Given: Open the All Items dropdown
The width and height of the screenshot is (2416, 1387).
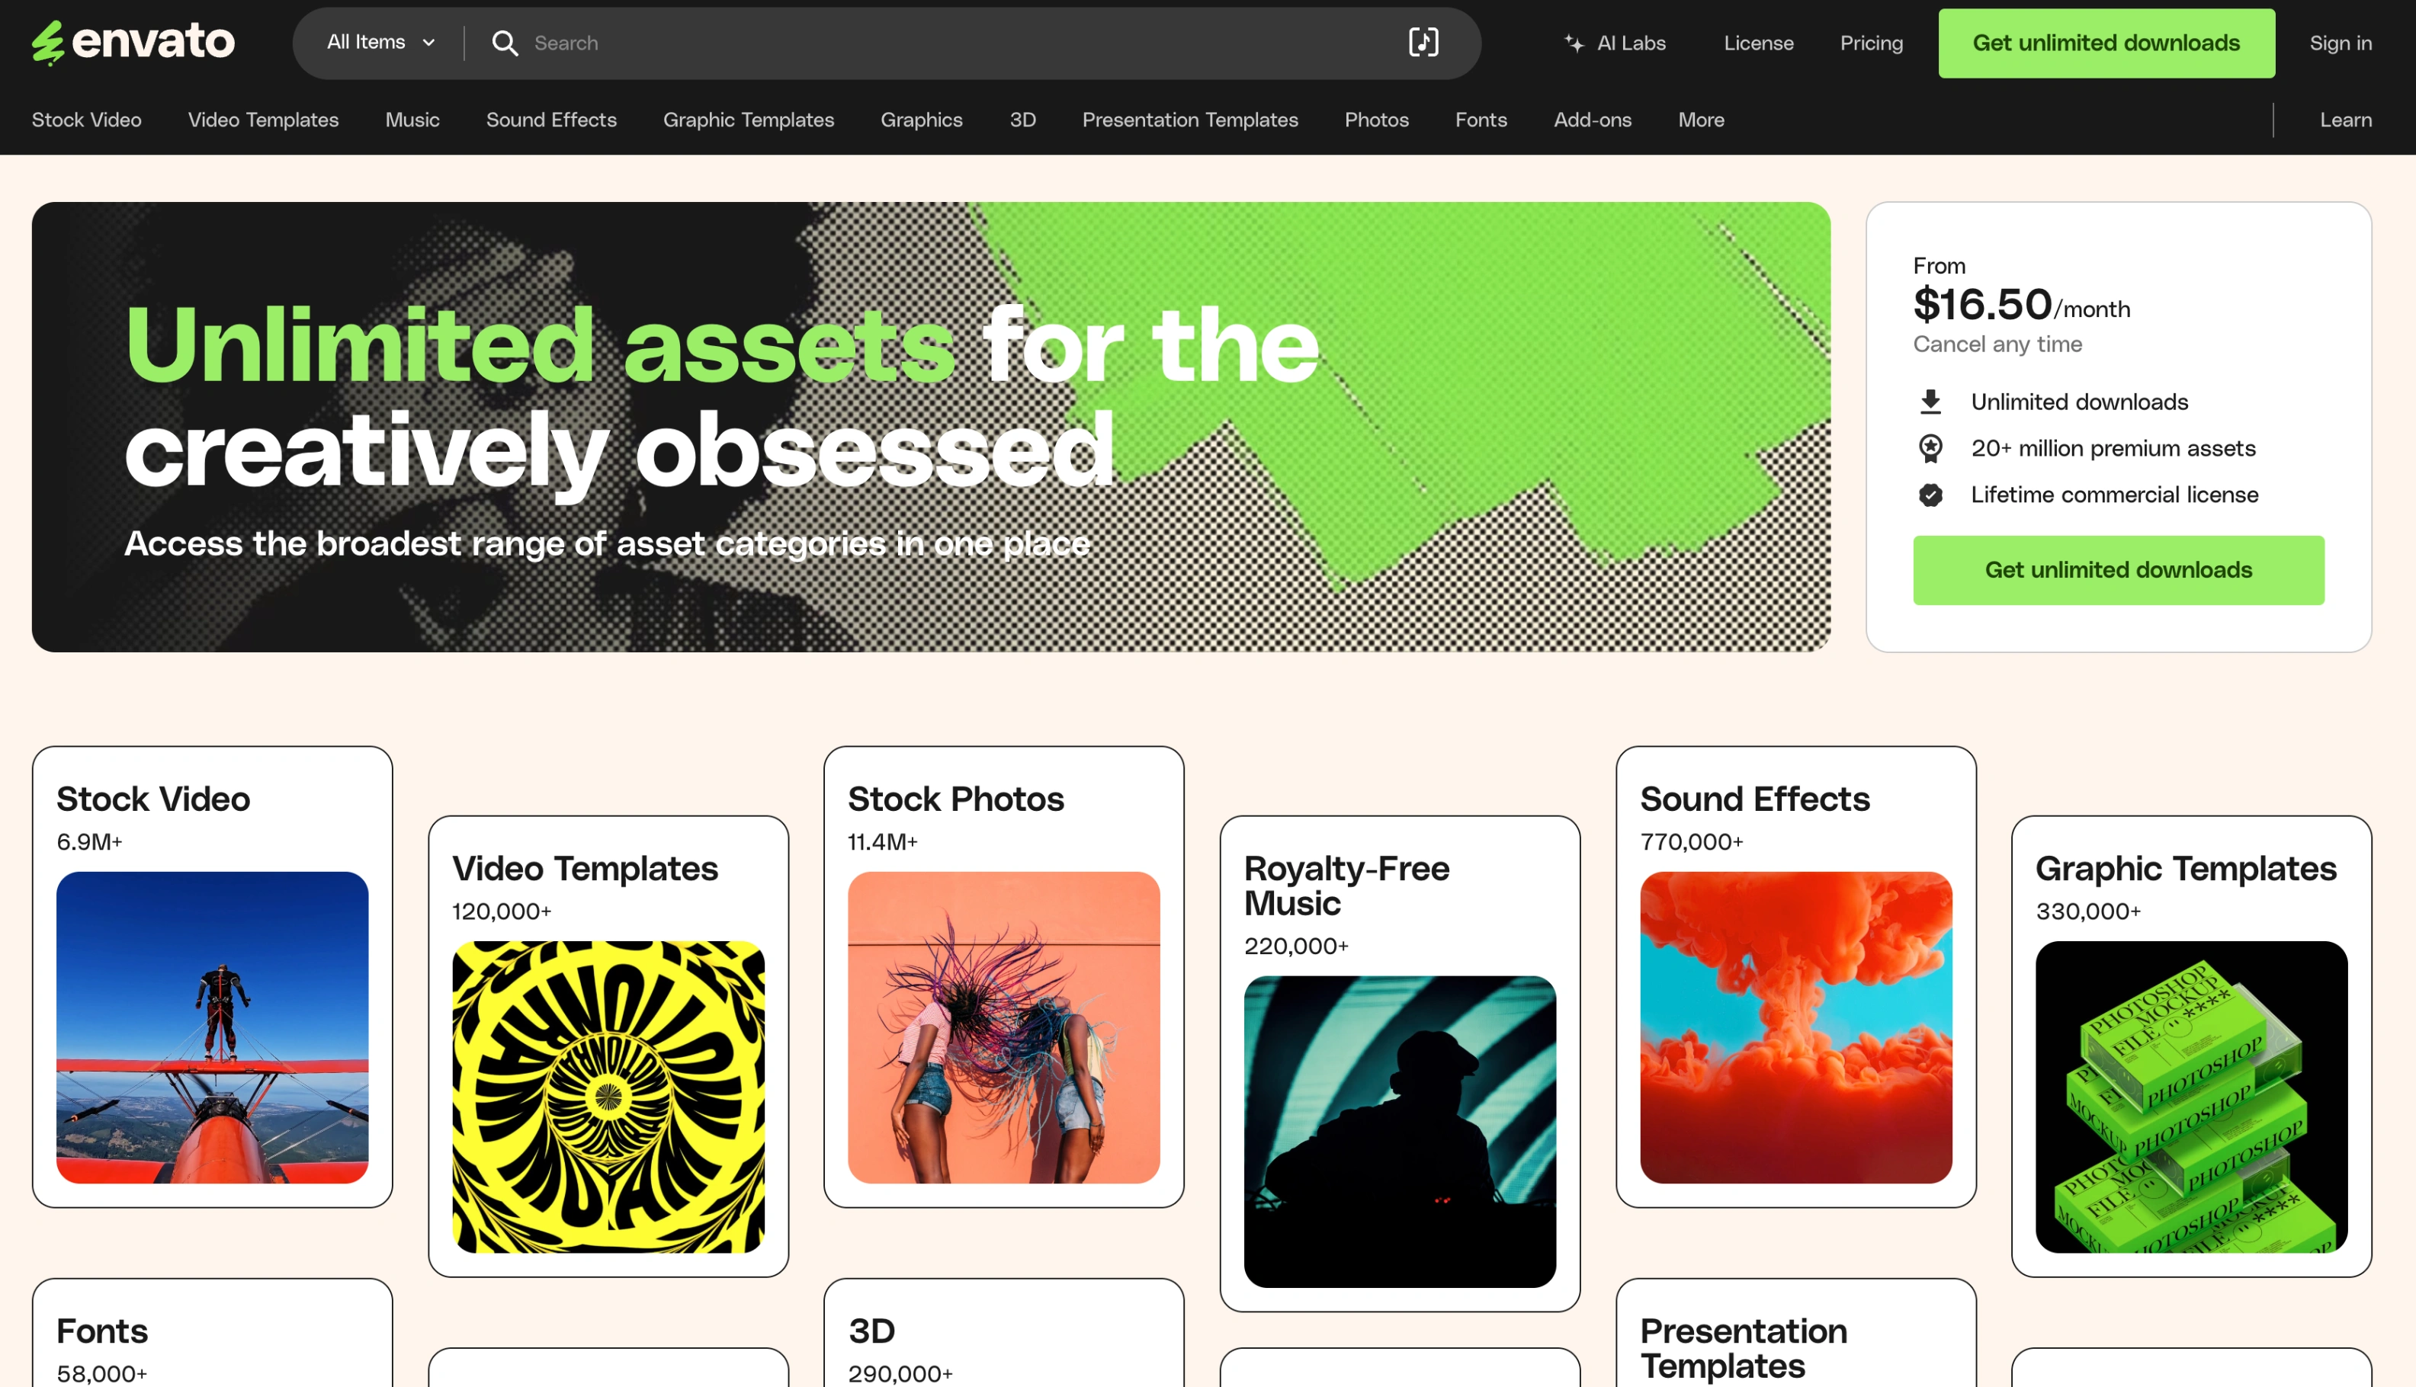Looking at the screenshot, I should [381, 43].
